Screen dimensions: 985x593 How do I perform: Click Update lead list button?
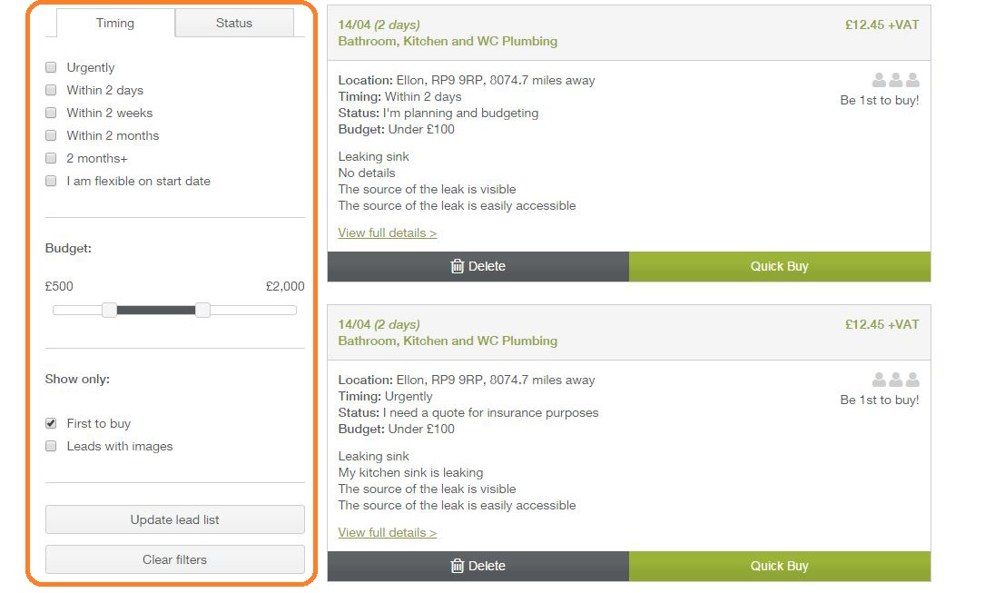(x=174, y=519)
